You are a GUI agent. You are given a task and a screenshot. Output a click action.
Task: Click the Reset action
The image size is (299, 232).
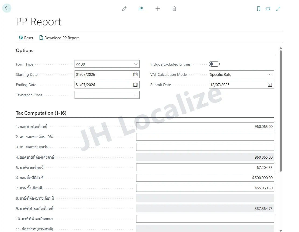[26, 38]
